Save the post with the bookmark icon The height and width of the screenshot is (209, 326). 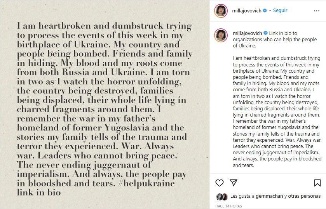pyautogui.click(x=318, y=183)
